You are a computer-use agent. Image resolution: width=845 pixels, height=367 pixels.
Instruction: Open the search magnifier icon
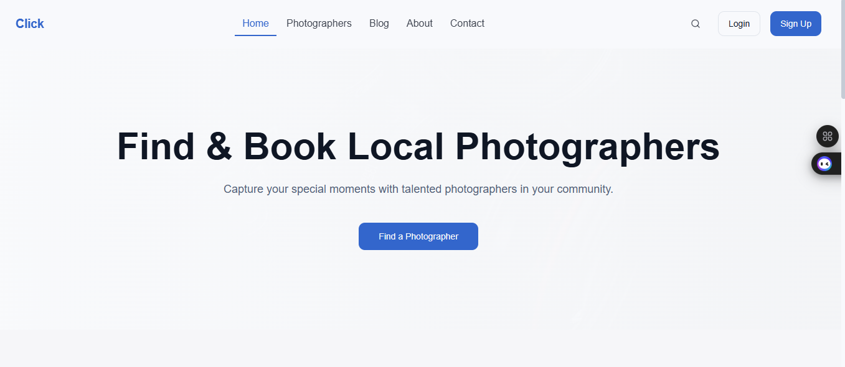[x=696, y=24]
